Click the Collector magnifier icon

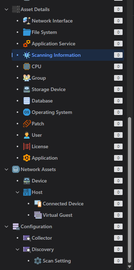[27, 238]
